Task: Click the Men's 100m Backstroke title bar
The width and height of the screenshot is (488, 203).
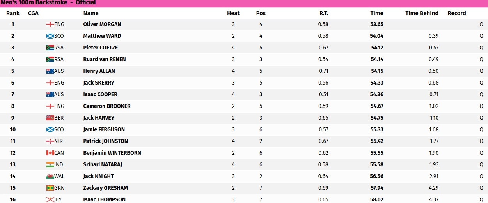Action: point(244,3)
